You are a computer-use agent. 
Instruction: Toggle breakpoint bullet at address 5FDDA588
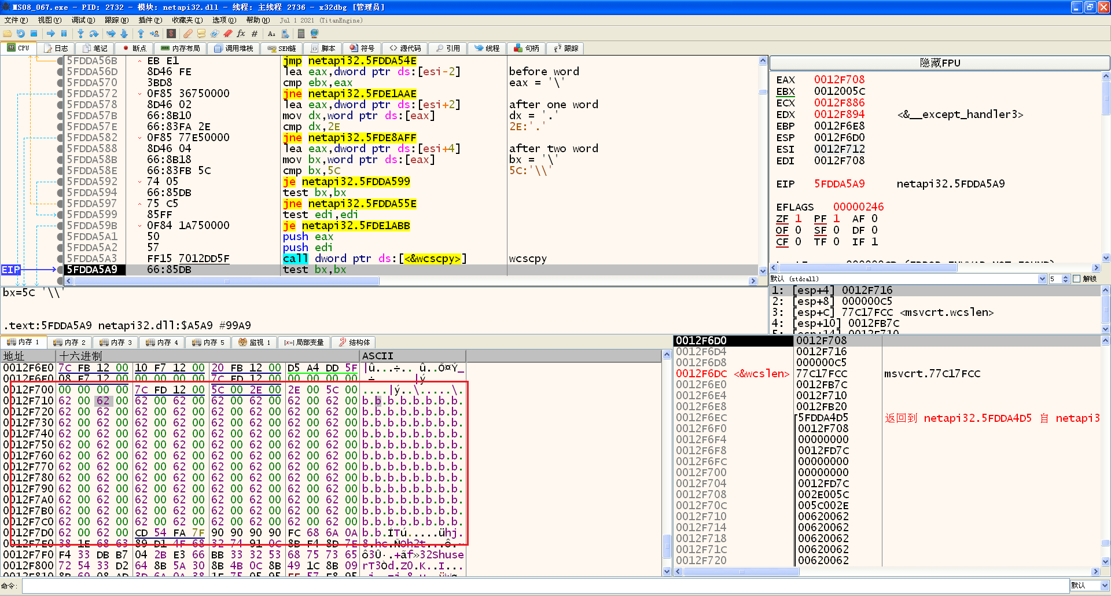(60, 149)
